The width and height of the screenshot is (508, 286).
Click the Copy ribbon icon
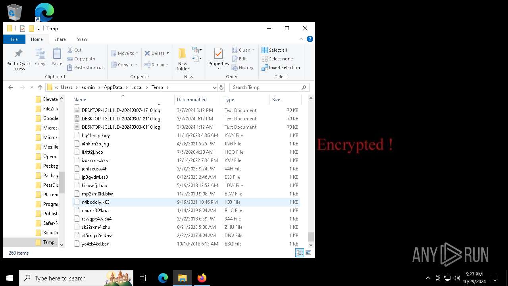40,57
